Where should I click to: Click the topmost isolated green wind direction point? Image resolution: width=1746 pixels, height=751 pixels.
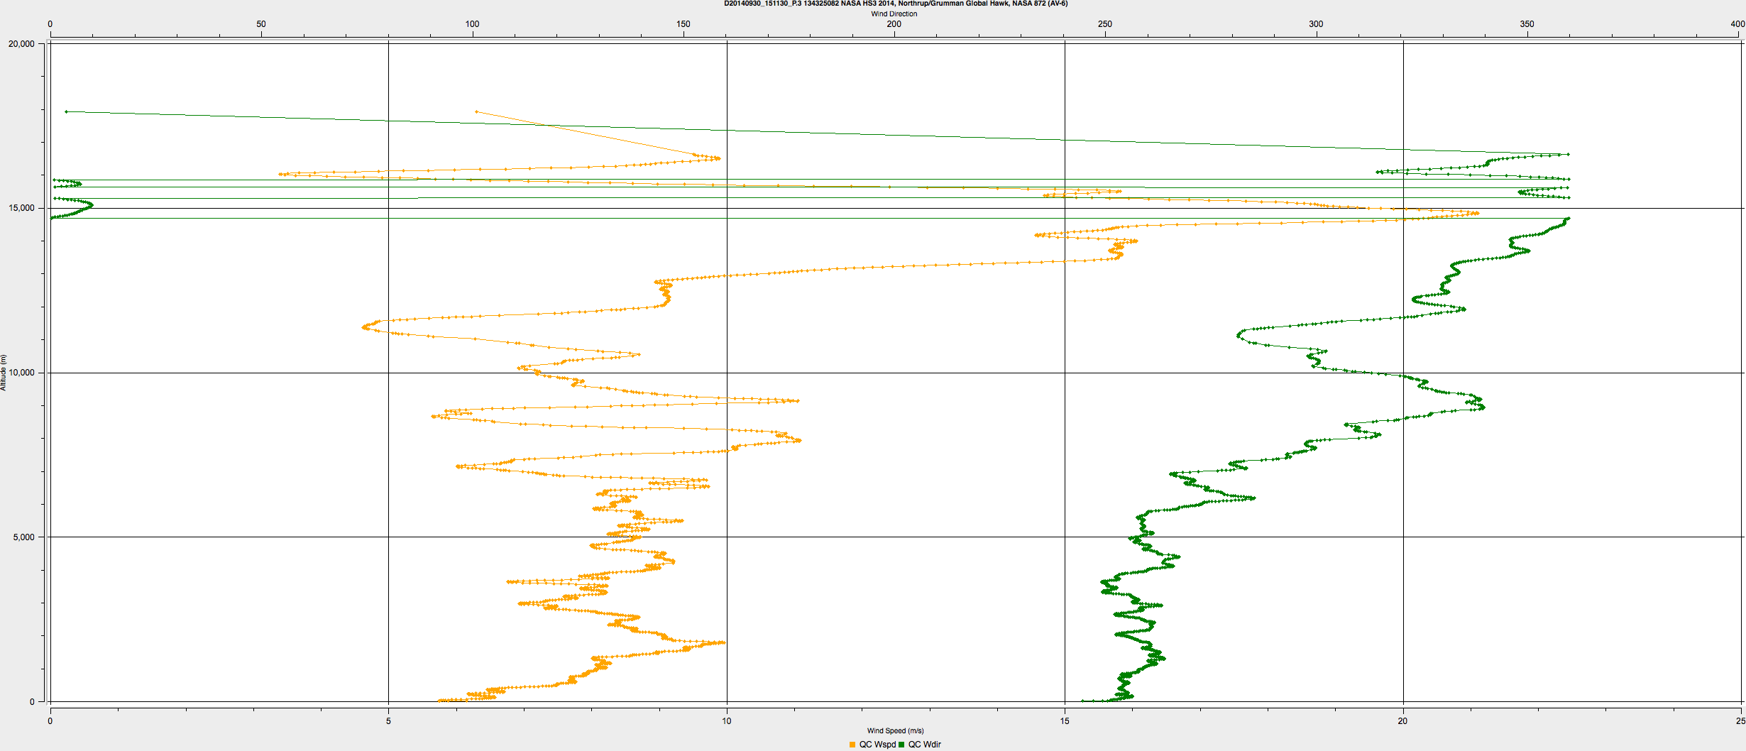(66, 111)
